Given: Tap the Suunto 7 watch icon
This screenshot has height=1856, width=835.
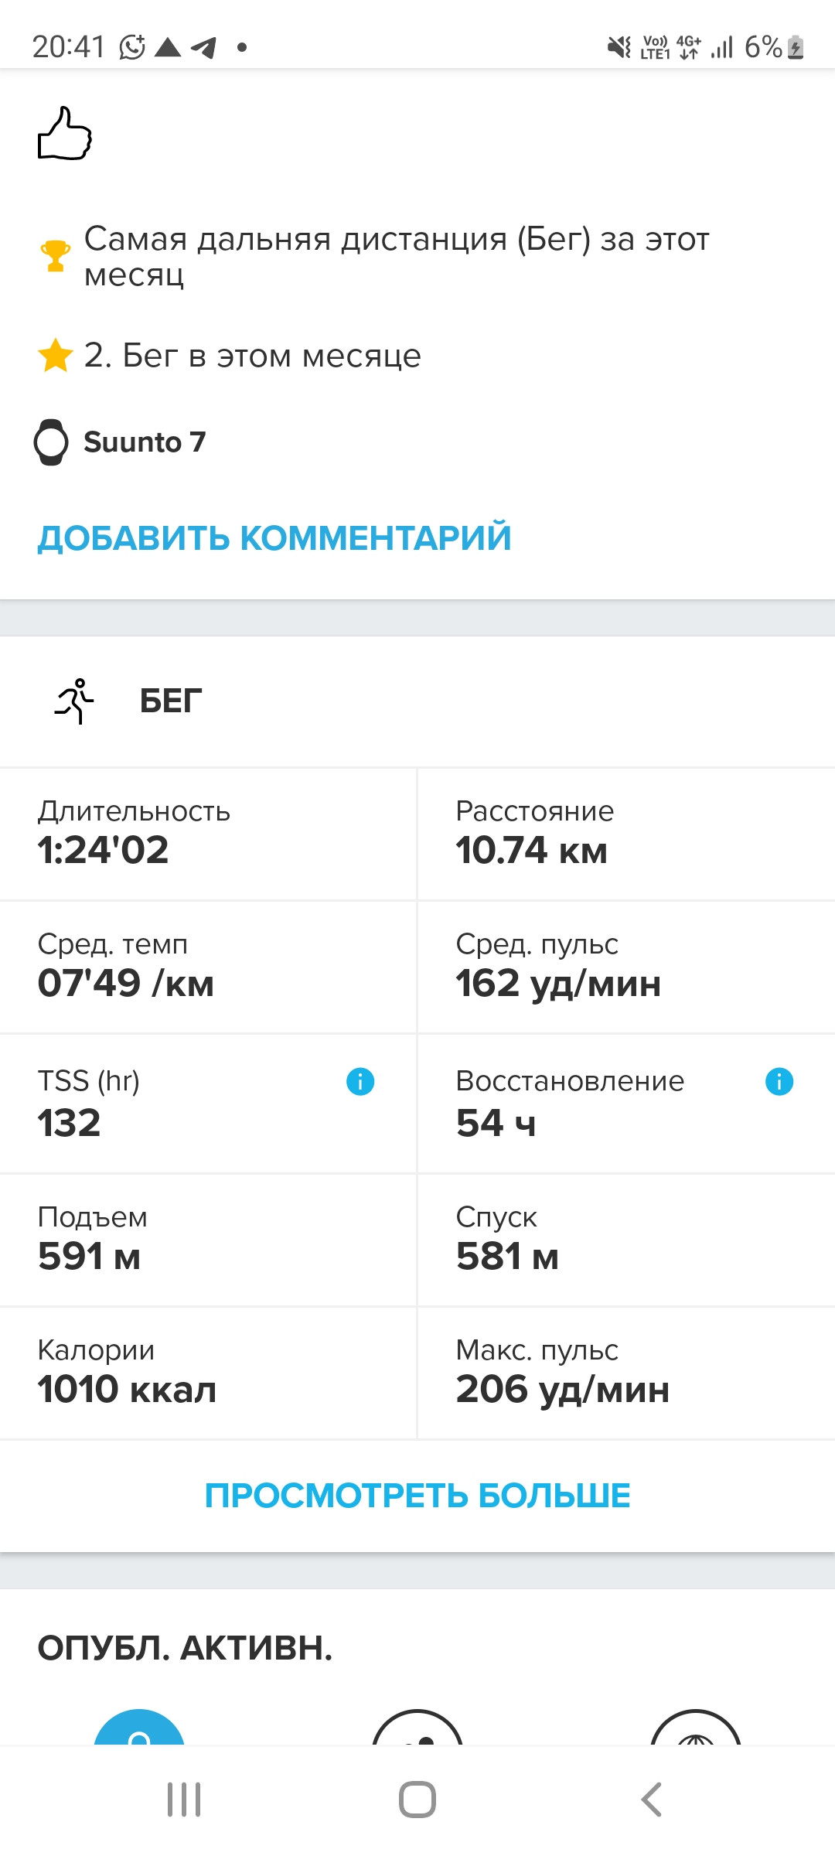Looking at the screenshot, I should point(51,442).
